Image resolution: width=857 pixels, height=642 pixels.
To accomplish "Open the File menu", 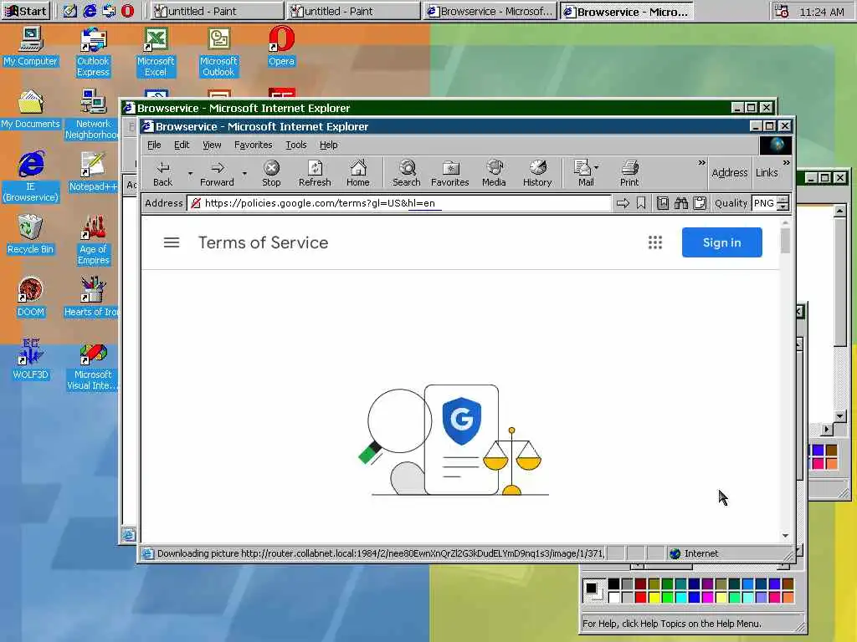I will [x=154, y=145].
